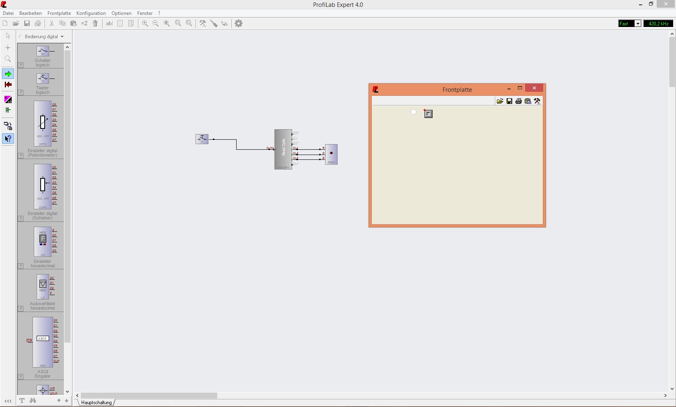The height and width of the screenshot is (407, 676).
Task: Open the Bearbeiten menu
Action: (x=31, y=13)
